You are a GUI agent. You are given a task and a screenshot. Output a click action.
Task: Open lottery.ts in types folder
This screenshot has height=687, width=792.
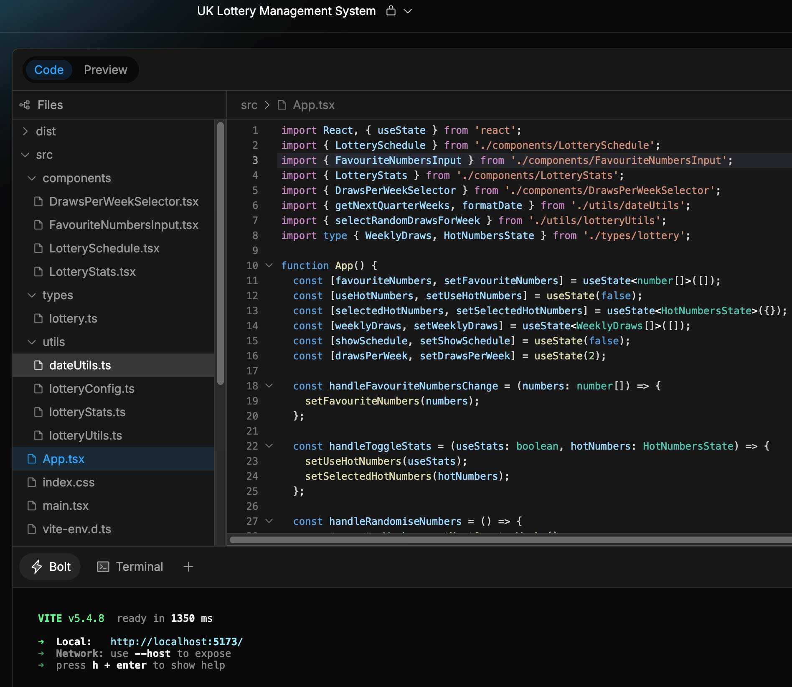tap(113, 318)
